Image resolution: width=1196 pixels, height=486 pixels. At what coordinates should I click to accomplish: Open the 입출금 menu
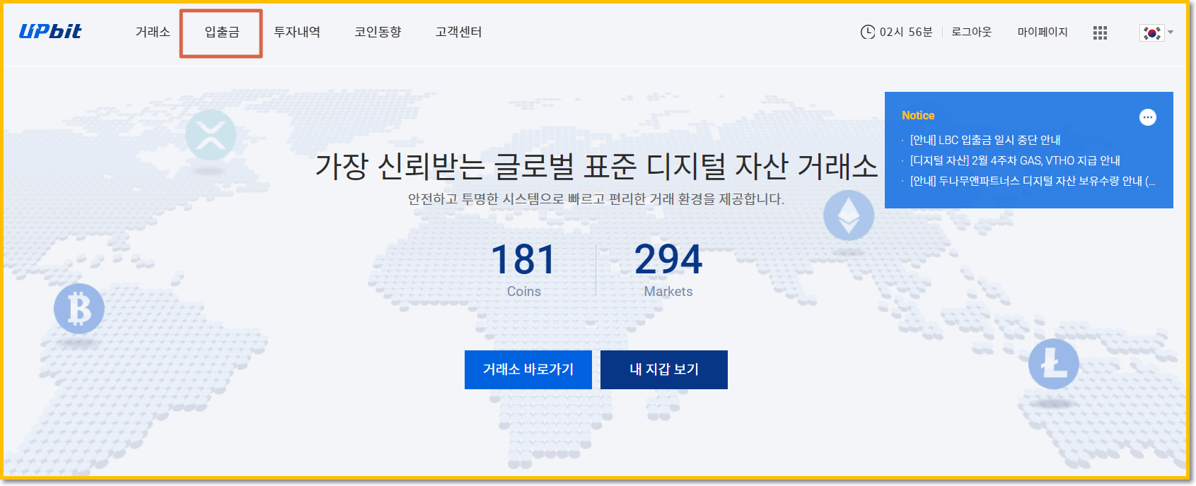(x=221, y=32)
